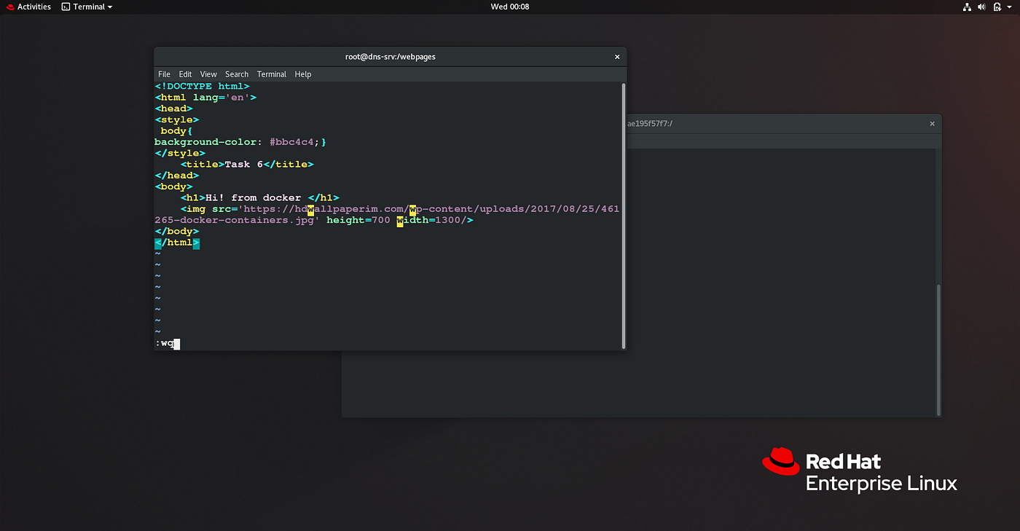Expand the top-right aggregate menu arrow
Viewport: 1020px width, 531px height.
[1010, 7]
